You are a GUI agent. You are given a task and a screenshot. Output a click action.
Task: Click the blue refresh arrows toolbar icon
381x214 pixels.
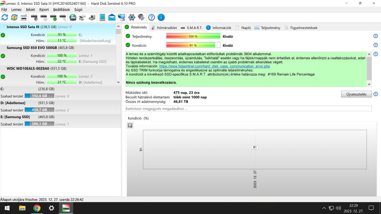pyautogui.click(x=5, y=18)
